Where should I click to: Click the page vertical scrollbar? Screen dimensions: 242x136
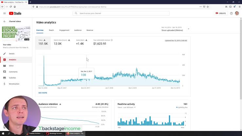click(x=241, y=59)
